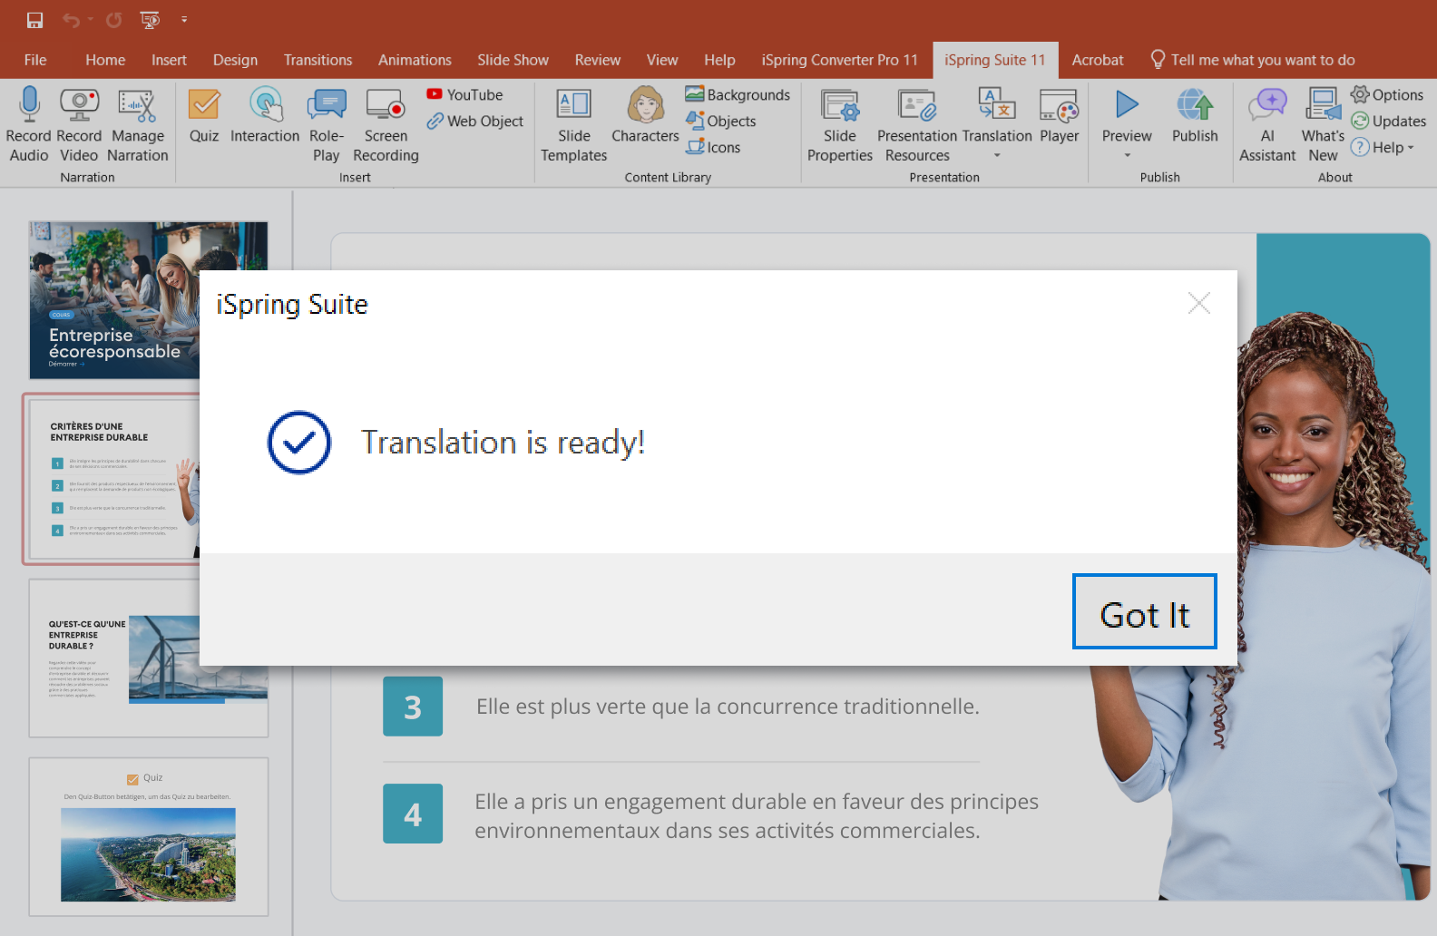
Task: Open Manage Narration
Action: [137, 125]
